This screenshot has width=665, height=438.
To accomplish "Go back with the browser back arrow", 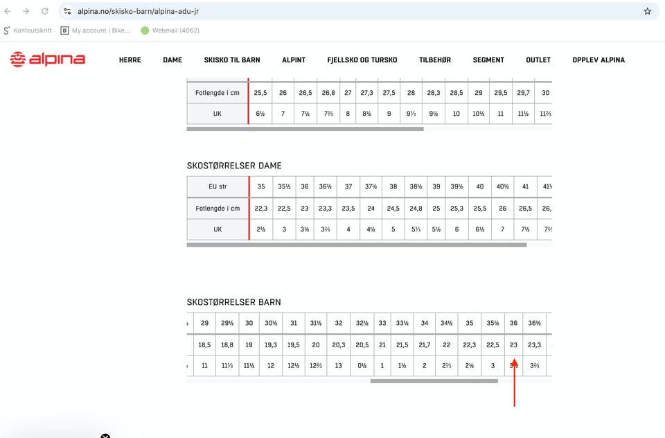I will 7,12.
